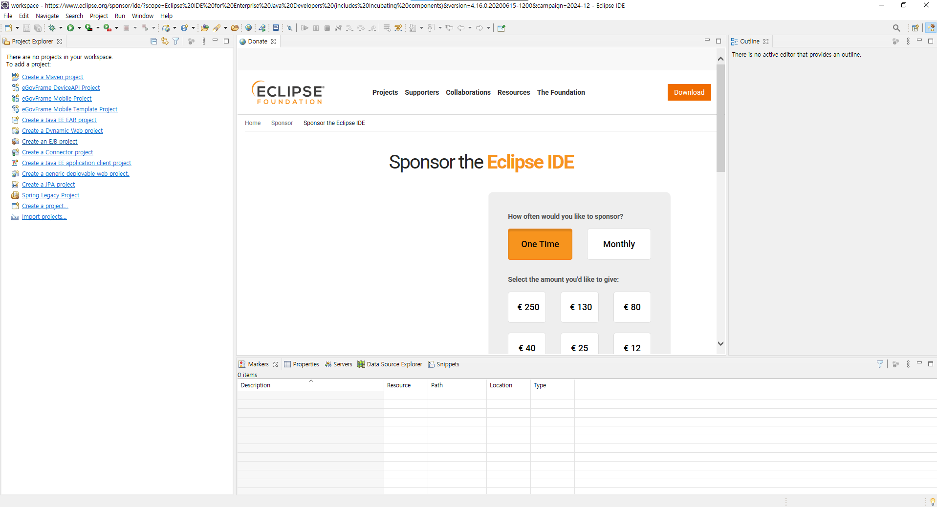This screenshot has width=937, height=507.
Task: Click the Collapse All icon in Project Explorer
Action: 153,42
